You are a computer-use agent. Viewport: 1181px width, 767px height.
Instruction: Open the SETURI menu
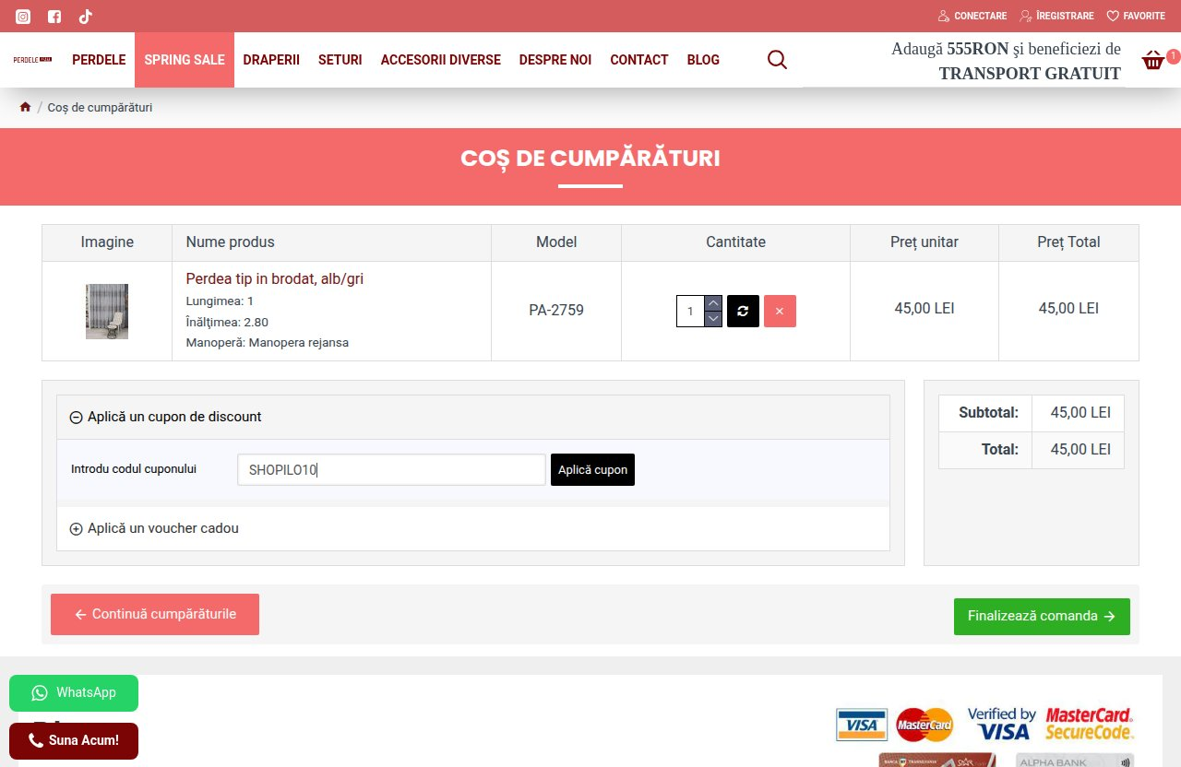pyautogui.click(x=340, y=60)
